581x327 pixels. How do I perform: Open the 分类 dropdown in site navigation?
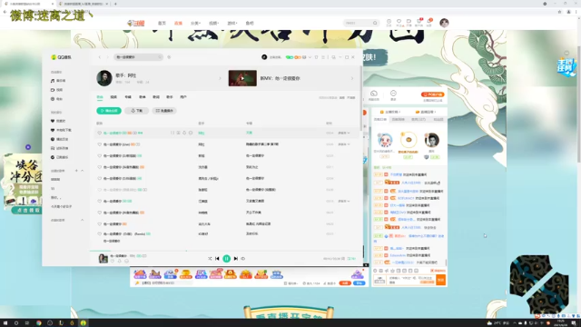(195, 23)
